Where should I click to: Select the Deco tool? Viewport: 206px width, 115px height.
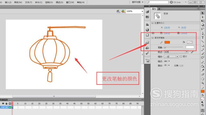tap(203, 57)
